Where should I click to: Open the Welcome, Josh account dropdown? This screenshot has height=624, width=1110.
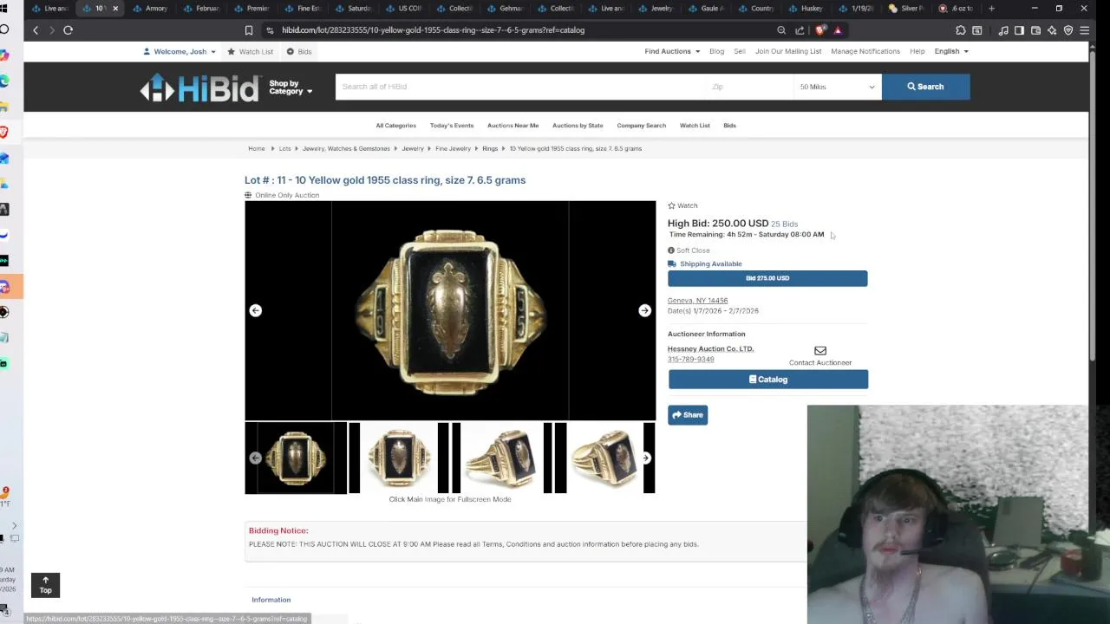(180, 52)
